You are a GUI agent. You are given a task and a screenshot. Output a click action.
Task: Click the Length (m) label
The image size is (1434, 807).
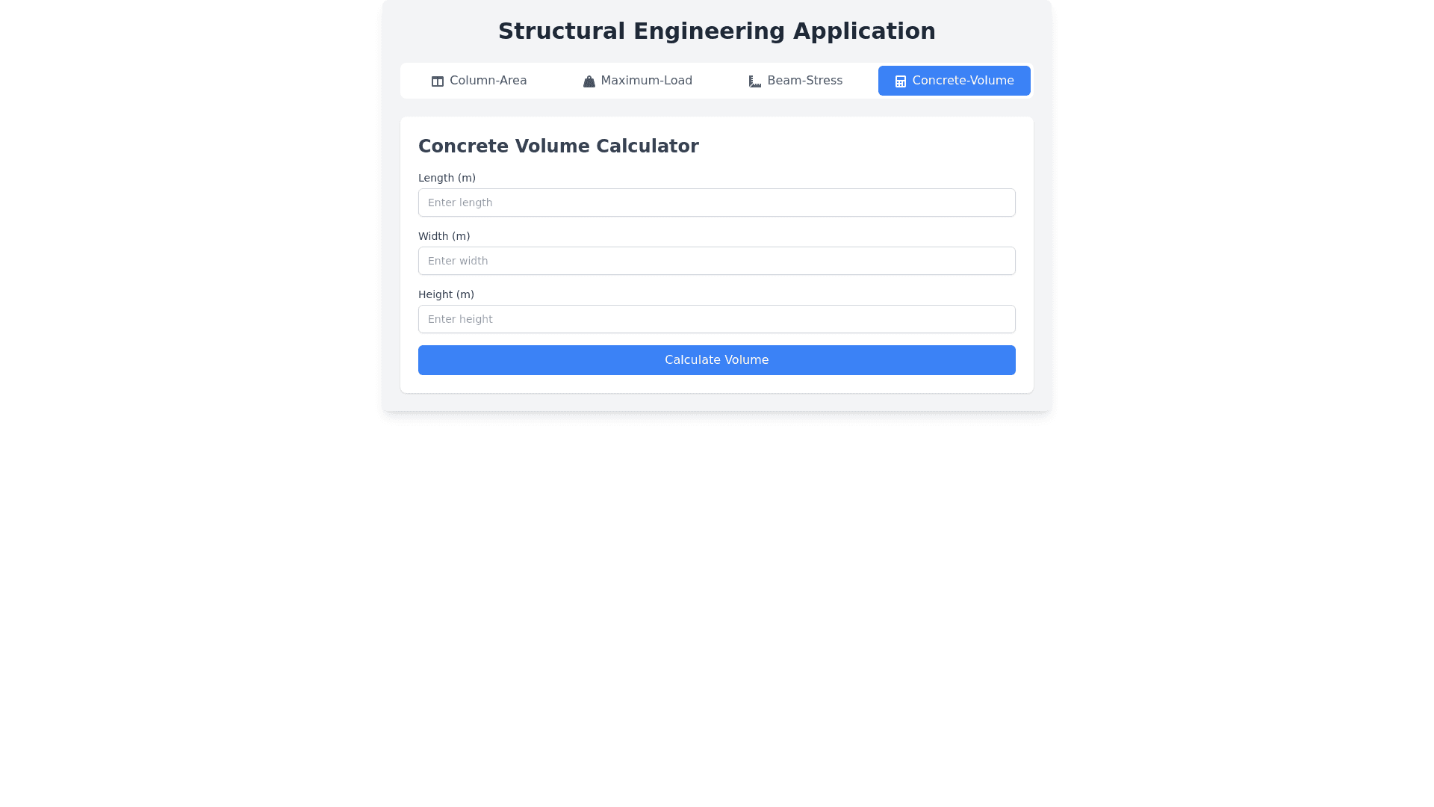(447, 178)
